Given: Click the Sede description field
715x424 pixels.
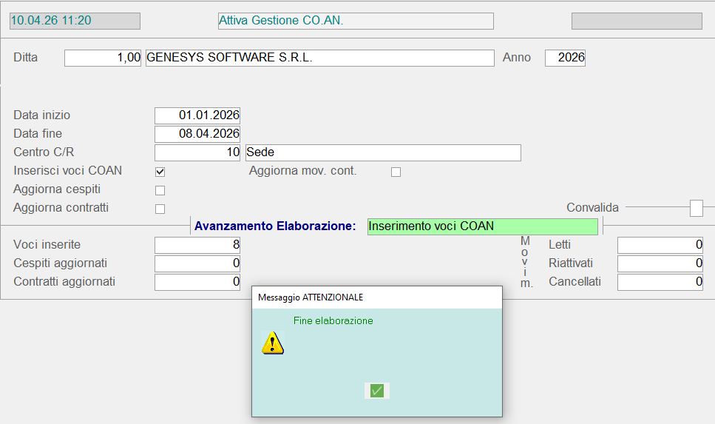Looking at the screenshot, I should [383, 152].
